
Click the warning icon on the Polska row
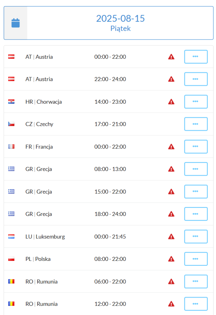[171, 259]
